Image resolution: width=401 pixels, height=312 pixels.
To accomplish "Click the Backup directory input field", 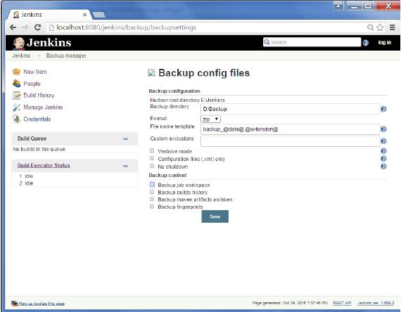I will (x=291, y=109).
